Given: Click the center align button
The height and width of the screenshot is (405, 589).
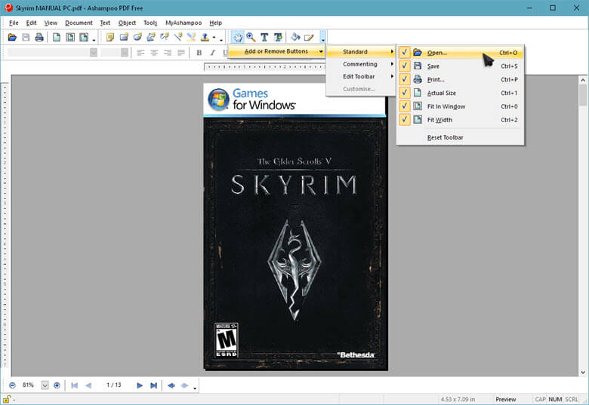Looking at the screenshot, I should pyautogui.click(x=154, y=53).
